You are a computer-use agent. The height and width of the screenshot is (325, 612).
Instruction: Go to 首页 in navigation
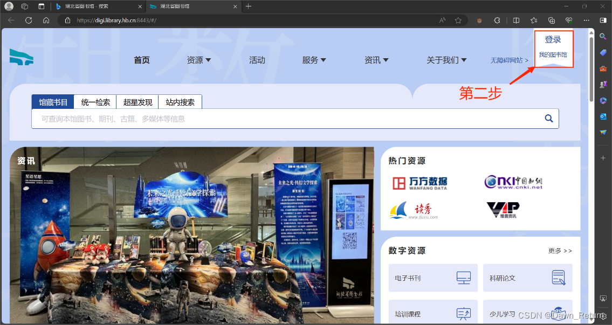click(x=142, y=60)
